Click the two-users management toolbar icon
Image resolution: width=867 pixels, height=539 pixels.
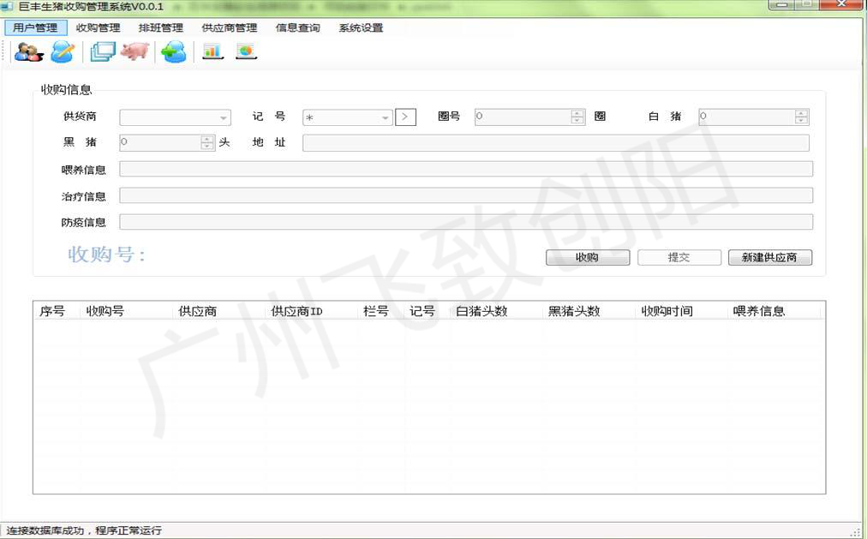(x=27, y=51)
